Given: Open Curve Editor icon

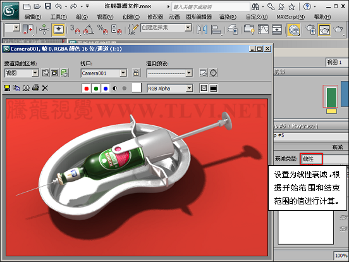Looking at the screenshot, I should click(263, 29).
